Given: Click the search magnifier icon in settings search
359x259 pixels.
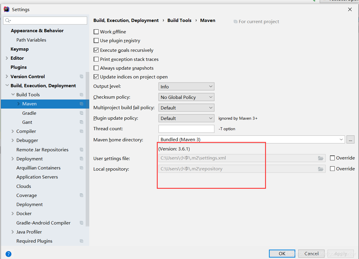Looking at the screenshot, I should [x=8, y=20].
